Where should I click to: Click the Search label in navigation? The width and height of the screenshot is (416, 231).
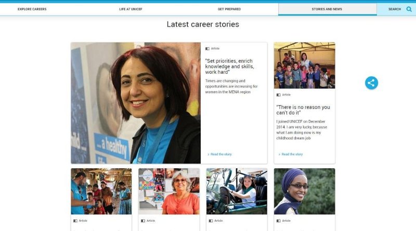pyautogui.click(x=395, y=9)
